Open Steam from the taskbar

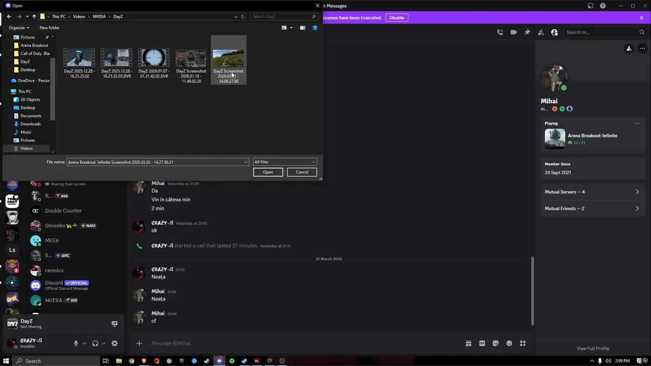[x=206, y=361]
